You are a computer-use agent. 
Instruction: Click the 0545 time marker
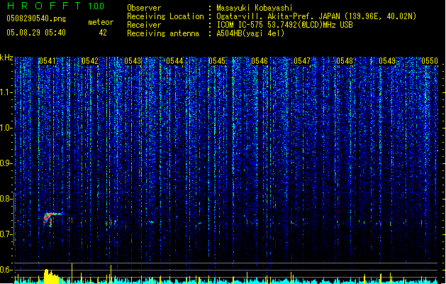(217, 61)
